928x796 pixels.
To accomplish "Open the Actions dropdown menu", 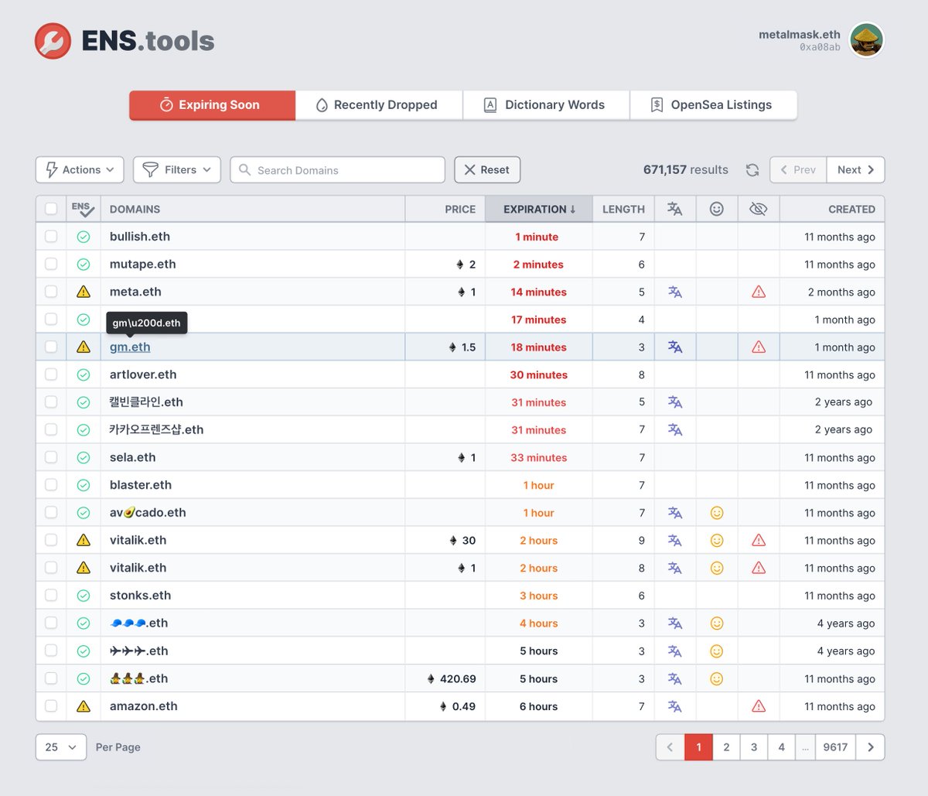I will (x=80, y=170).
